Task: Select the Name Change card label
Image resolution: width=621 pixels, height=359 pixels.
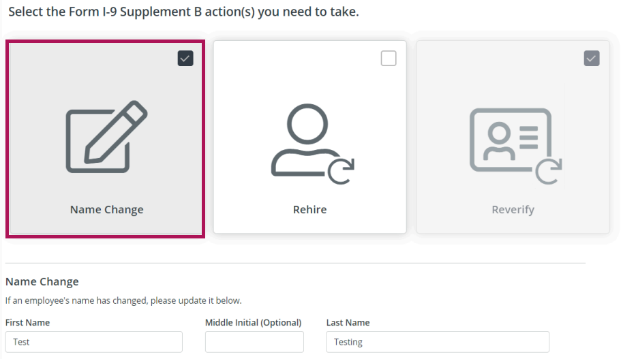Action: (107, 210)
